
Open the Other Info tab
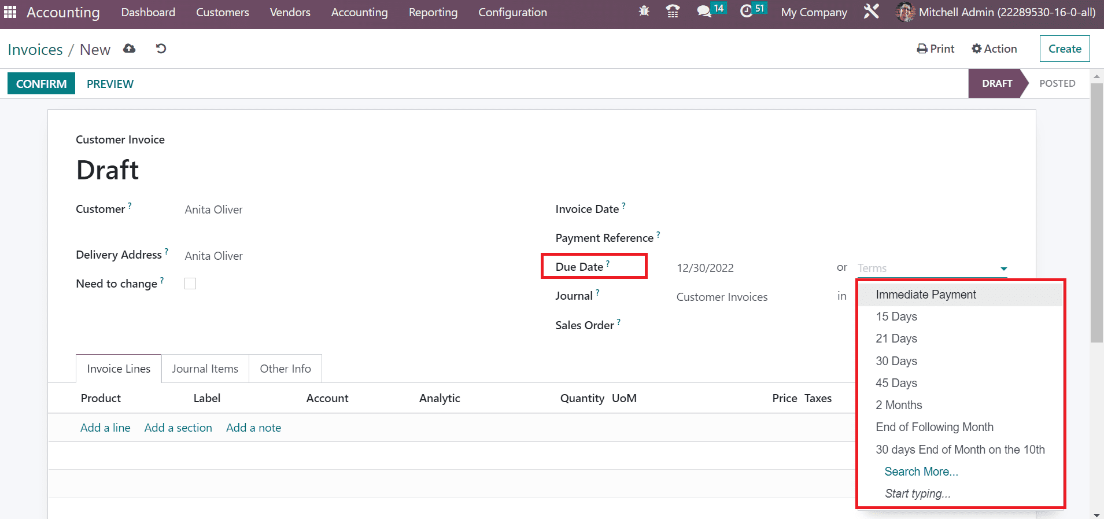285,369
